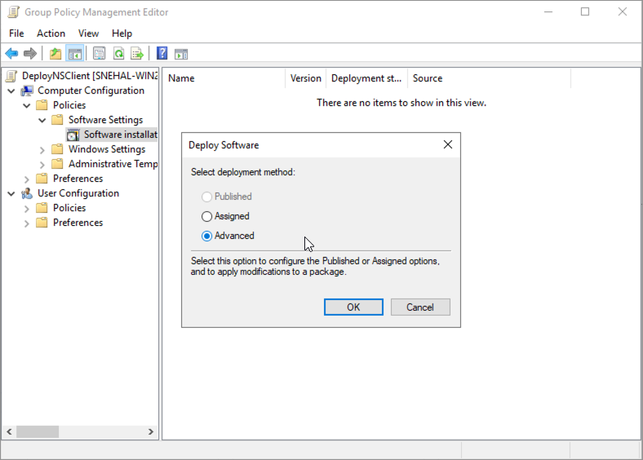643x460 pixels.
Task: Toggle Show/Hide Console Tree toolbar icon
Action: [75, 54]
